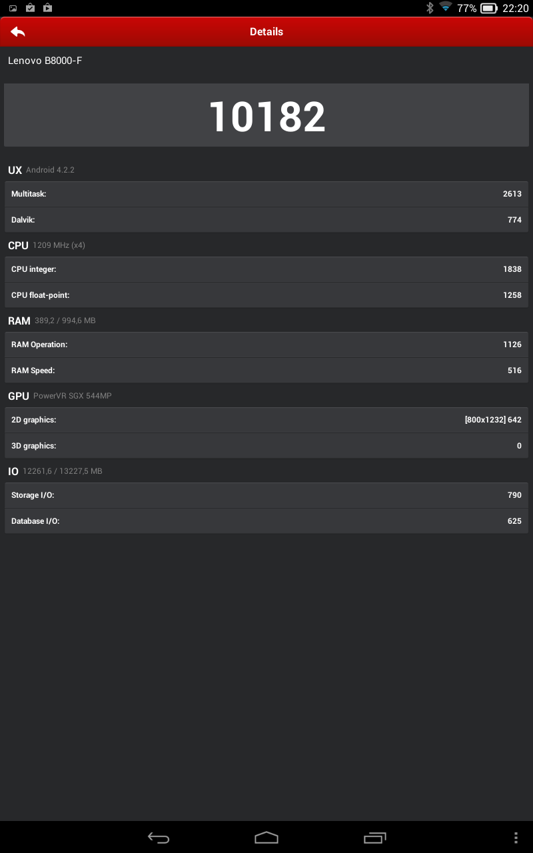The height and width of the screenshot is (853, 533).
Task: Tap the back arrow in Details header
Action: tap(18, 31)
